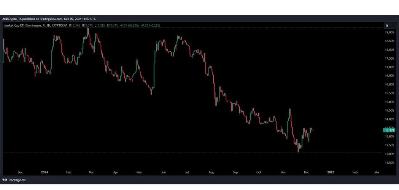The width and height of the screenshot is (399, 190).
Task: Click the TradingView logo at the bottom
Action: click(14, 180)
